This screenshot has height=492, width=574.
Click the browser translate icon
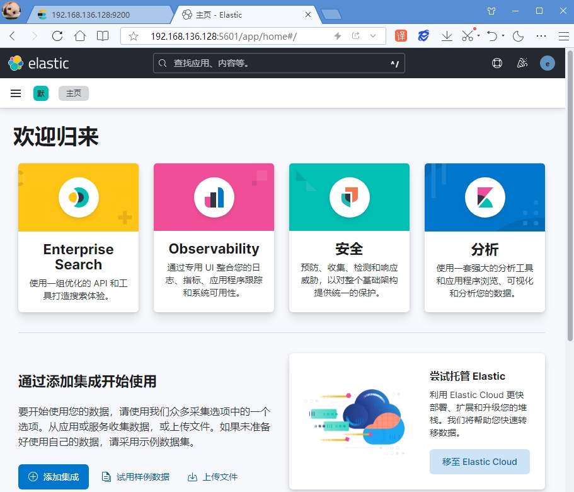[401, 36]
